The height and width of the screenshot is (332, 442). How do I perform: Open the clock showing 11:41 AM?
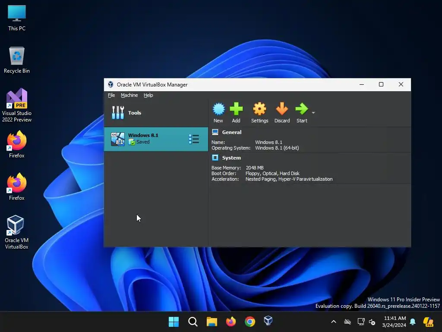[394, 322]
